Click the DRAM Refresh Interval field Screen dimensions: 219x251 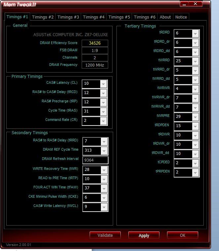[x=95, y=160]
